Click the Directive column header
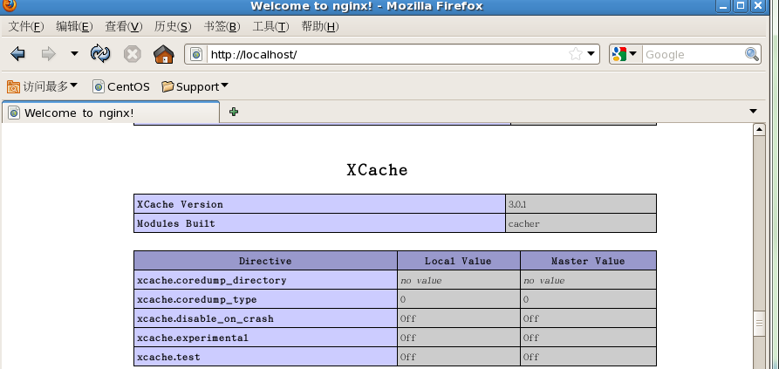The width and height of the screenshot is (779, 369). 265,261
